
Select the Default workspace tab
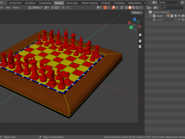(x=59, y=3)
